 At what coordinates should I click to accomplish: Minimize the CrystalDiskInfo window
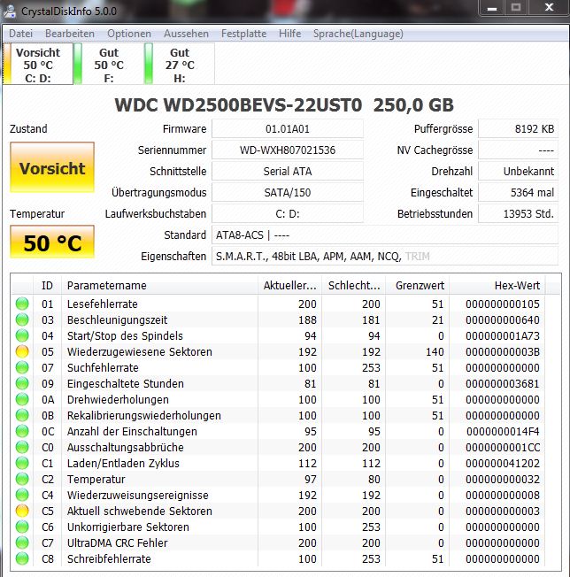click(x=491, y=8)
